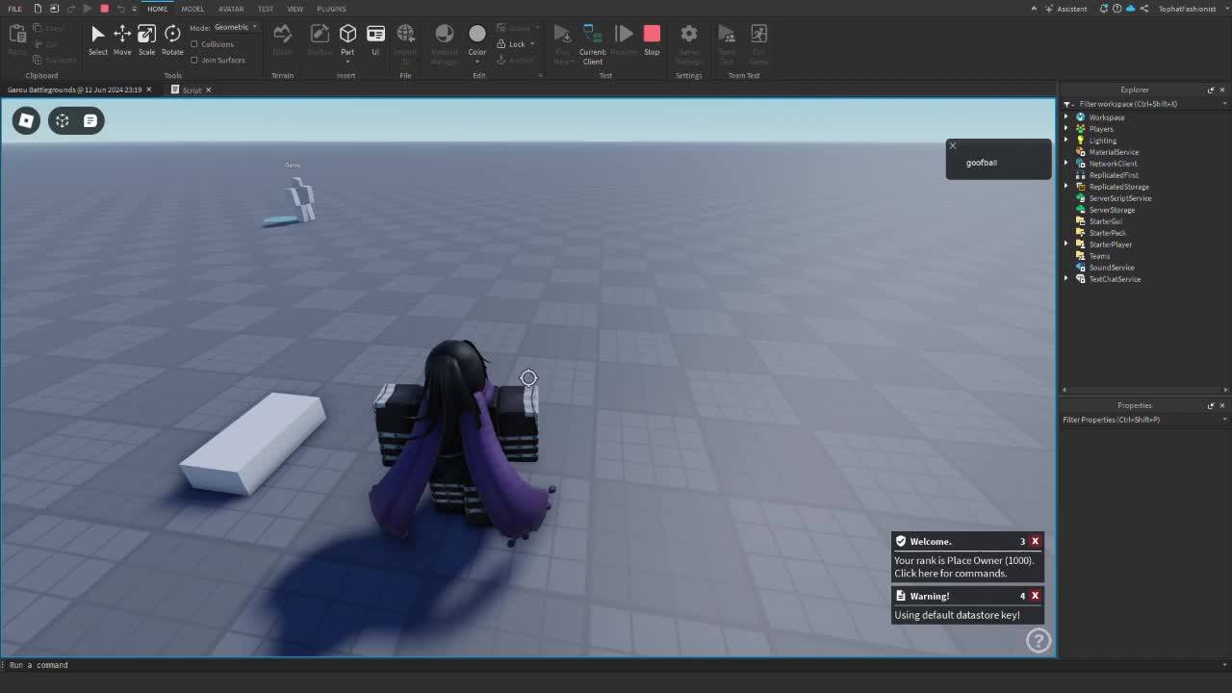Focus the Filter workspace search field
The image size is (1232, 693).
coord(1145,104)
